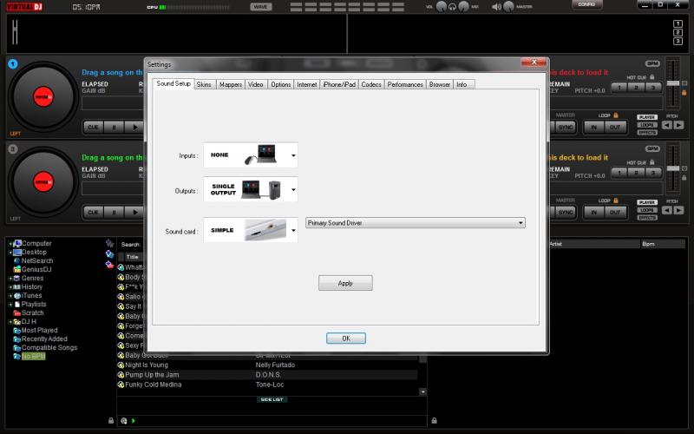Viewport: 694px width, 434px height.
Task: Open the Codecs tab
Action: pyautogui.click(x=370, y=84)
